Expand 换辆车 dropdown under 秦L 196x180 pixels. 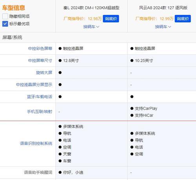91,27
